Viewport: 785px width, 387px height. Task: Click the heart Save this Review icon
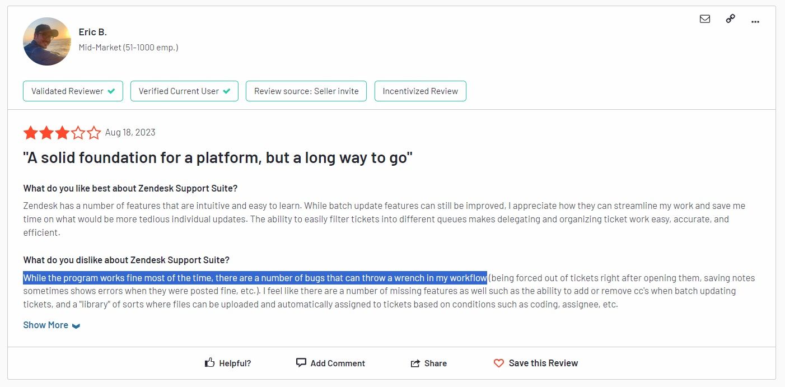(x=499, y=363)
